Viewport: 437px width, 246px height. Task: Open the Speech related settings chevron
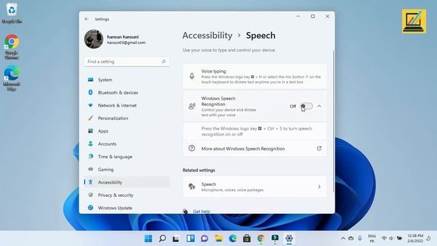[x=319, y=187]
